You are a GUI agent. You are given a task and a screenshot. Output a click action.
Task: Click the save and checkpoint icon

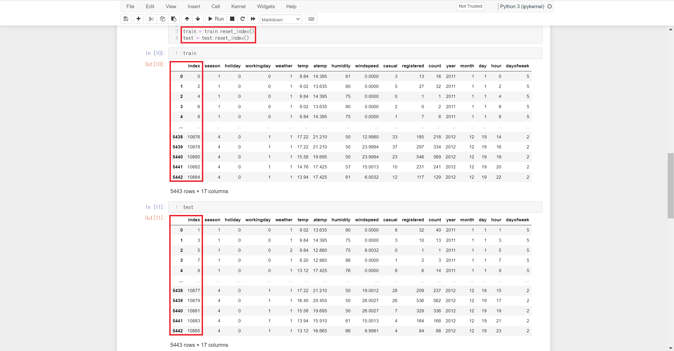pyautogui.click(x=126, y=19)
